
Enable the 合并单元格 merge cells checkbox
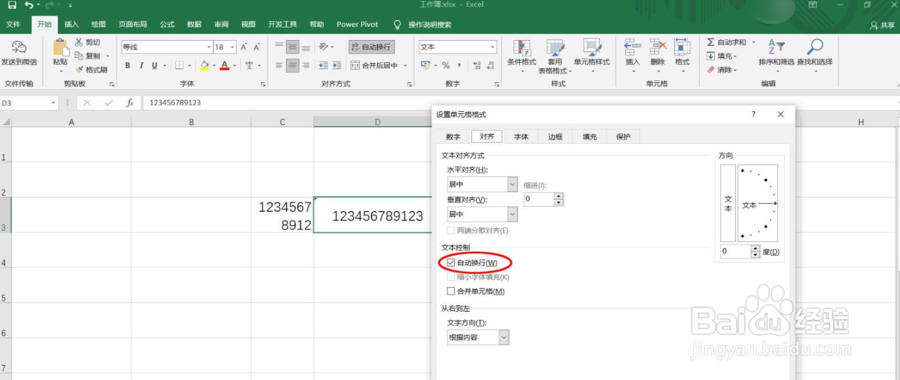click(x=451, y=291)
